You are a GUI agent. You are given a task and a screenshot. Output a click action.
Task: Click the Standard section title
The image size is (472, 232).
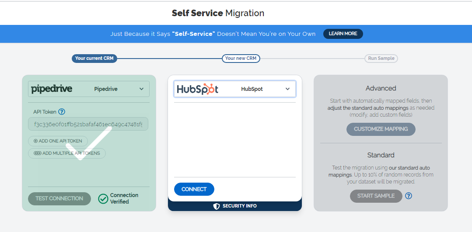tap(381, 155)
